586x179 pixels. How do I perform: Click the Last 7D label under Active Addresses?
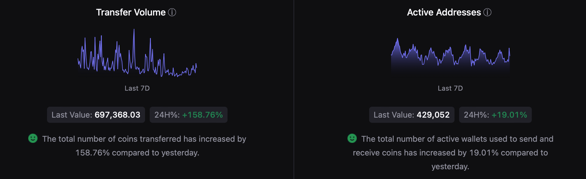coord(450,88)
